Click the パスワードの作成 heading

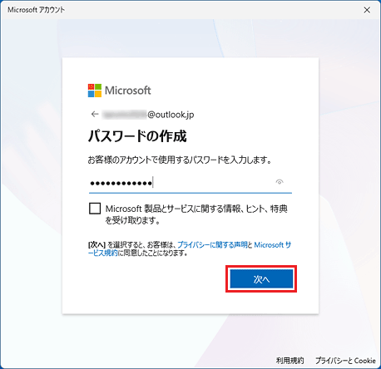(137, 136)
